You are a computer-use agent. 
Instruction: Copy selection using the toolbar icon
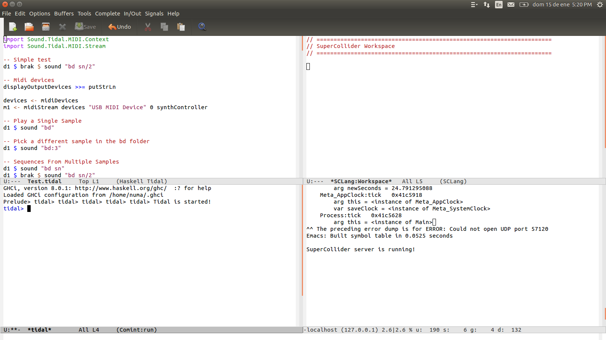(x=164, y=27)
